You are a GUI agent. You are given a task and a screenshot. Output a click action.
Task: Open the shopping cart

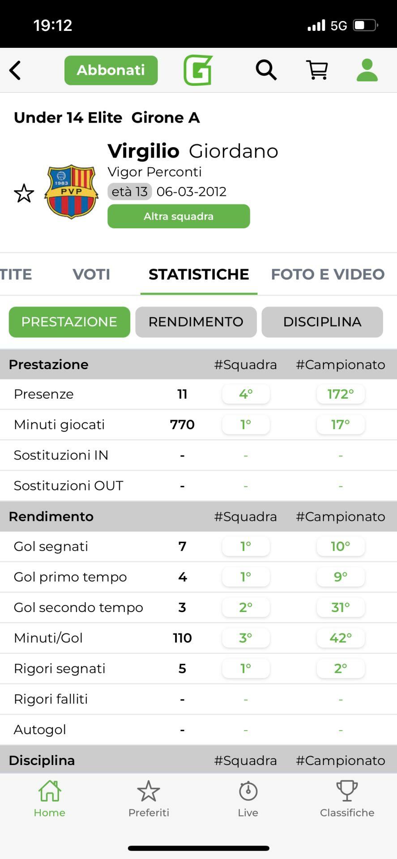click(x=317, y=70)
